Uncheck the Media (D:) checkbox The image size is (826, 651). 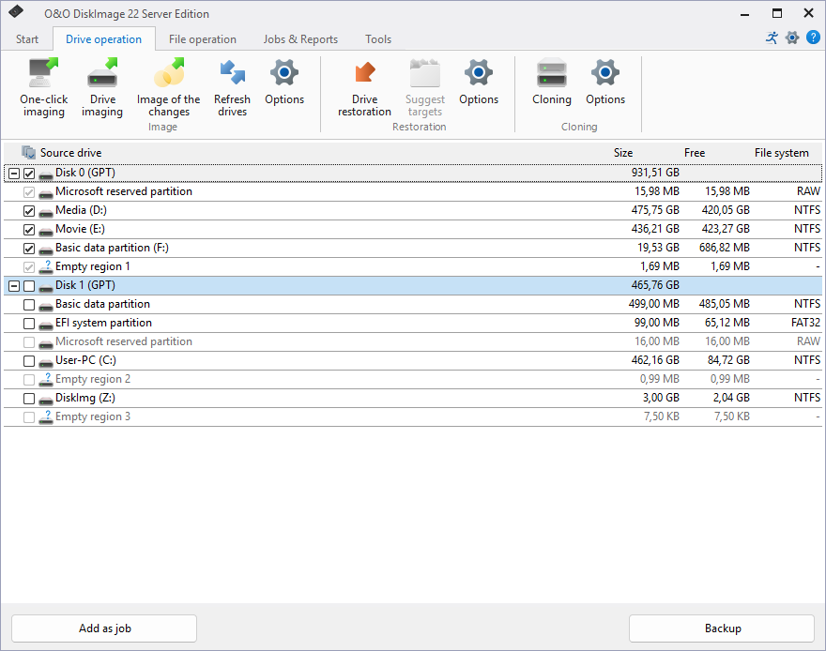29,211
